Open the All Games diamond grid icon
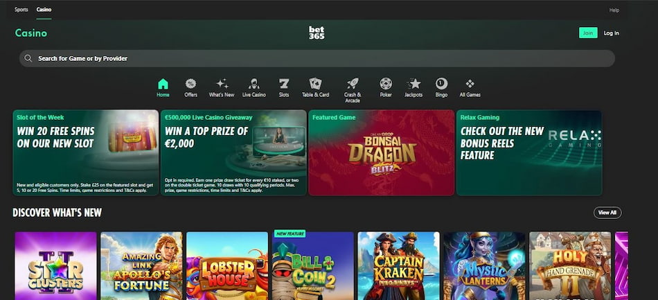The height and width of the screenshot is (300, 658). [470, 84]
